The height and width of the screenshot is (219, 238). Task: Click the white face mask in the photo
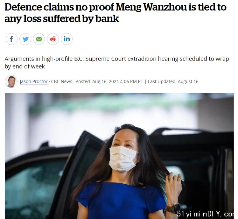coord(122,159)
